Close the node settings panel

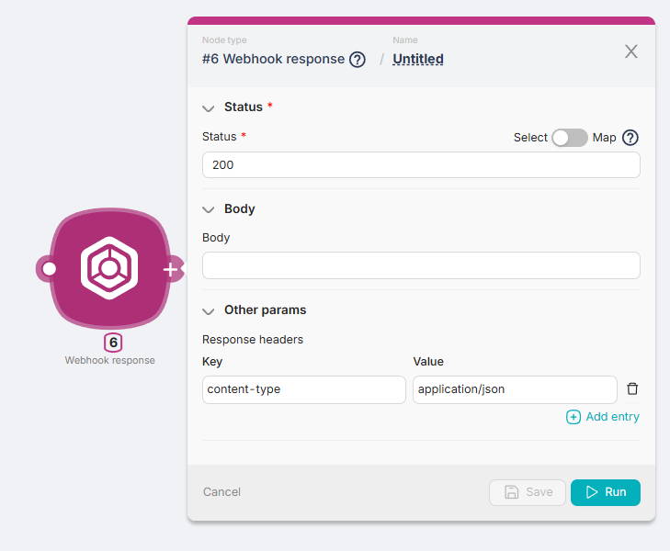[631, 51]
